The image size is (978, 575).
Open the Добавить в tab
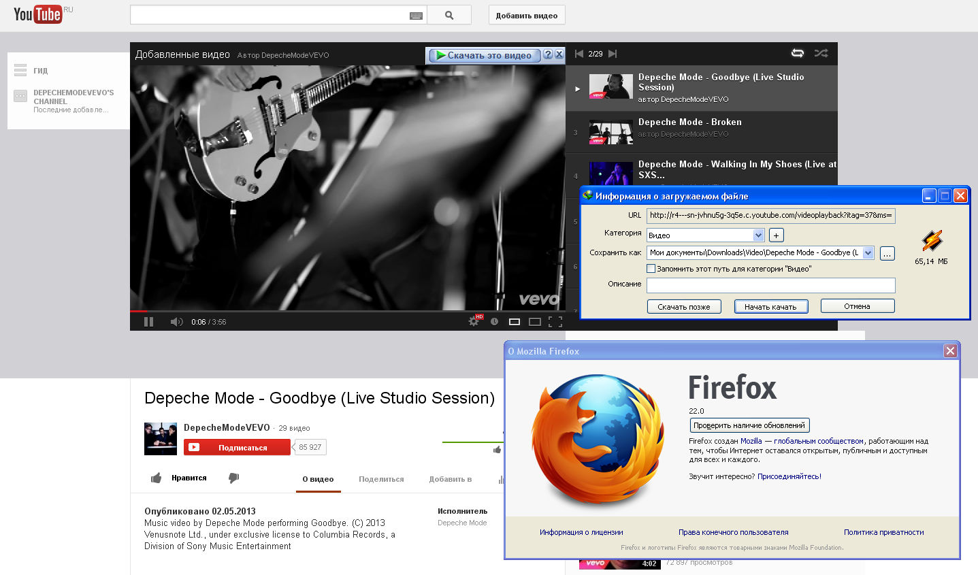[450, 479]
